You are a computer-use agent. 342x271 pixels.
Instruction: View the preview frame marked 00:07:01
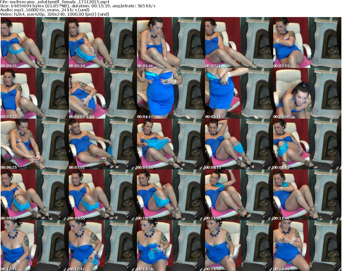pos(103,144)
